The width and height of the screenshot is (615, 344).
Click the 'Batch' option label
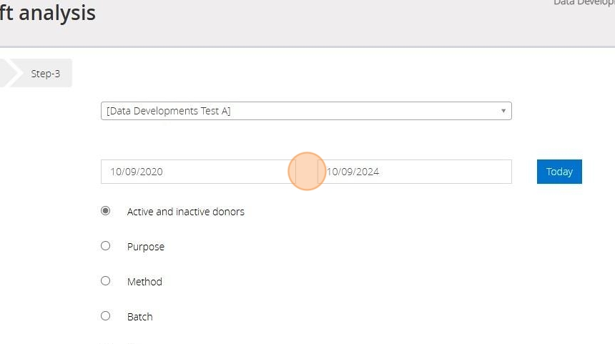pos(139,317)
